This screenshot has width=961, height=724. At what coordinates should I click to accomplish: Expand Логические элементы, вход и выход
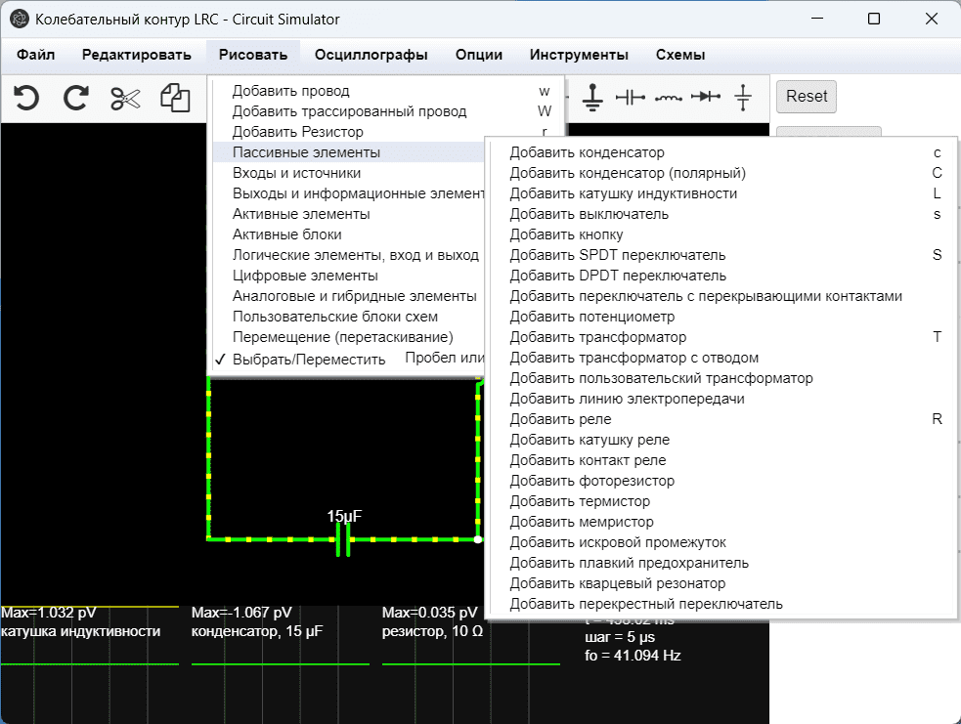coord(349,255)
